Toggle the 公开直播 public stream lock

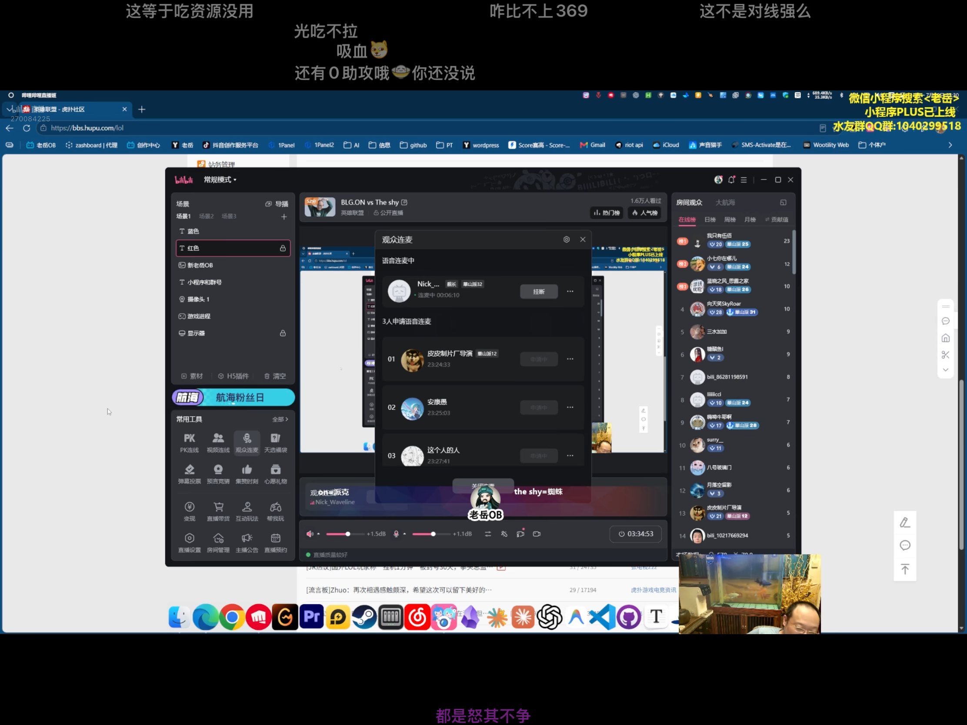click(x=388, y=213)
